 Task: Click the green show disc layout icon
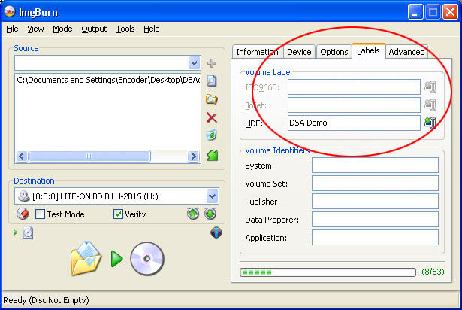(212, 155)
